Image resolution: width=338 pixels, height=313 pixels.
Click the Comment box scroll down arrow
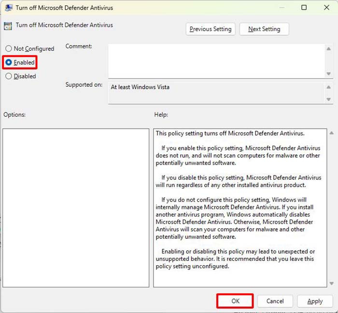point(329,74)
